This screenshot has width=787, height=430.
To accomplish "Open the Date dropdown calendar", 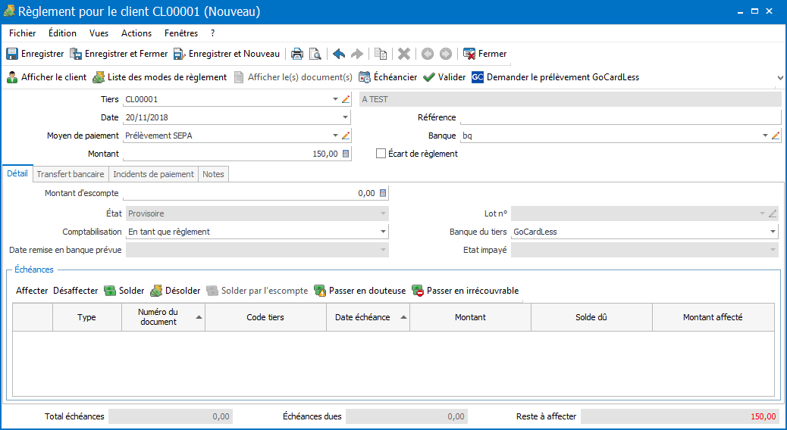I will point(345,117).
